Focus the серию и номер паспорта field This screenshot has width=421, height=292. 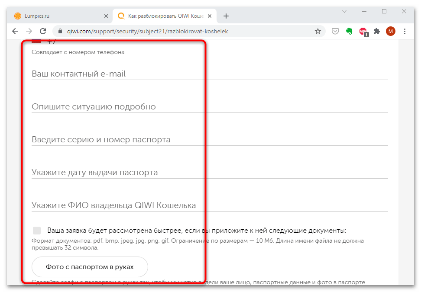pyautogui.click(x=210, y=139)
